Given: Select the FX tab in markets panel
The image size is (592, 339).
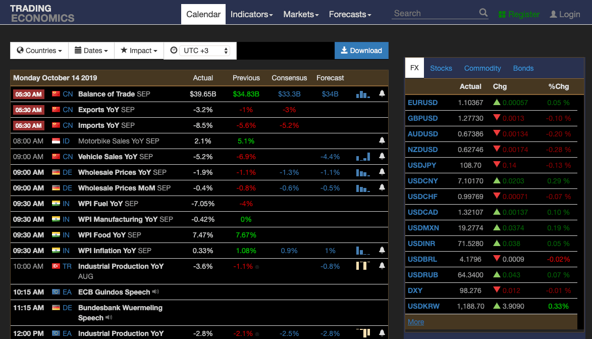Looking at the screenshot, I should click(x=414, y=68).
